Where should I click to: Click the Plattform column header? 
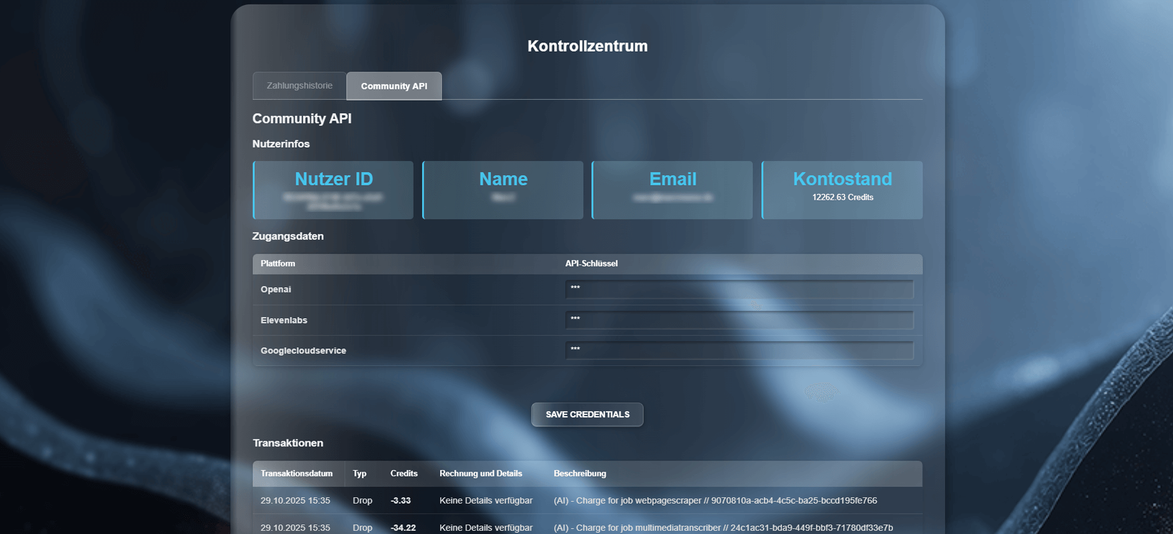coord(278,263)
